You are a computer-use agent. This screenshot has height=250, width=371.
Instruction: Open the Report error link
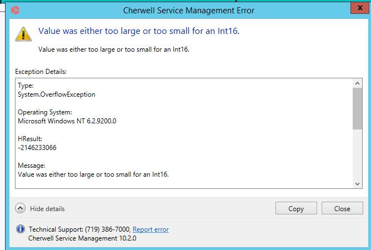[x=151, y=229]
